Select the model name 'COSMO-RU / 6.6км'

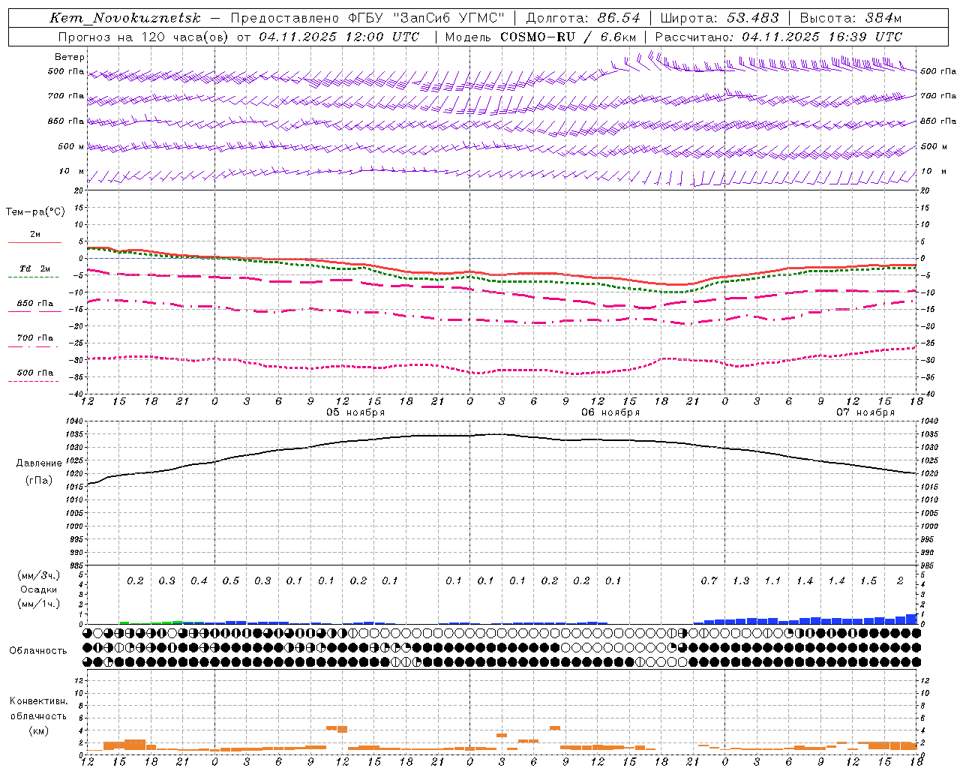click(568, 37)
